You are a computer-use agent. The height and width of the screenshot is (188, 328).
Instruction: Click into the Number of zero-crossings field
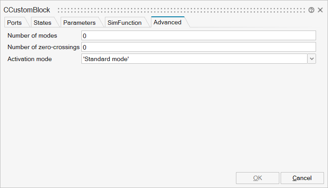(x=198, y=47)
